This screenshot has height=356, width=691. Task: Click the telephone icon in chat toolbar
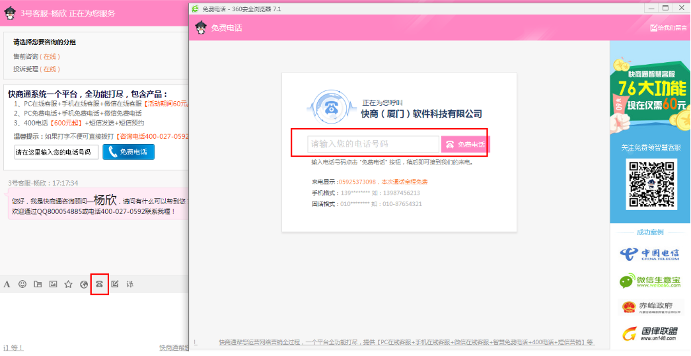pyautogui.click(x=99, y=284)
